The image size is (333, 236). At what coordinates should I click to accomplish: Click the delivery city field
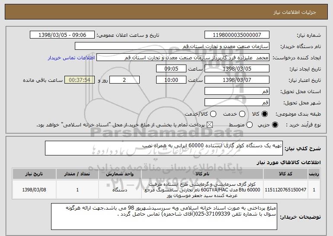coord(237,103)
